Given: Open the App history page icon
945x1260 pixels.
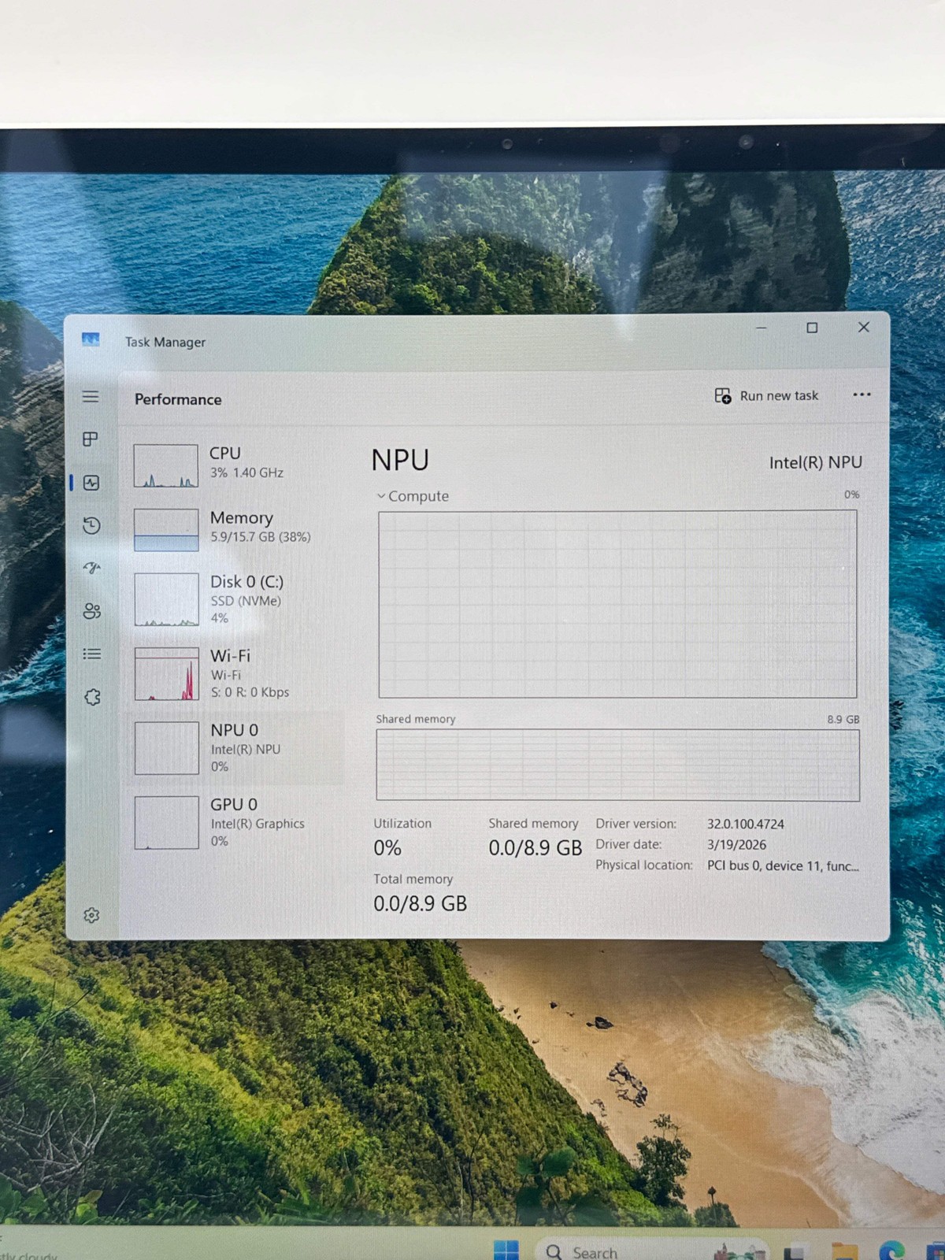Looking at the screenshot, I should coord(91,525).
